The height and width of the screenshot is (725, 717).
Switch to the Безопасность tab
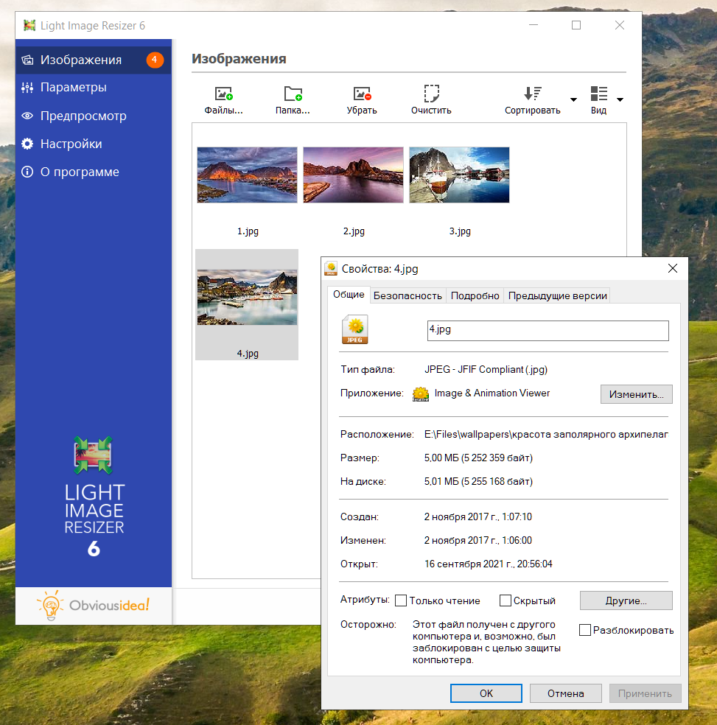click(408, 296)
